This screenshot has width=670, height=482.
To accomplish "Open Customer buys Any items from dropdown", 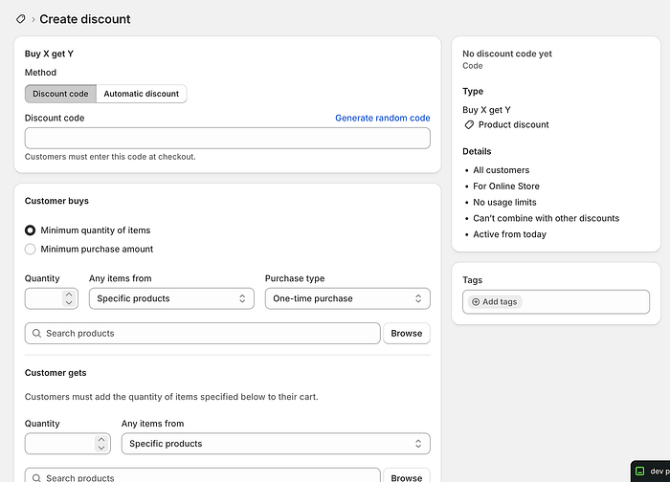I will pos(171,298).
